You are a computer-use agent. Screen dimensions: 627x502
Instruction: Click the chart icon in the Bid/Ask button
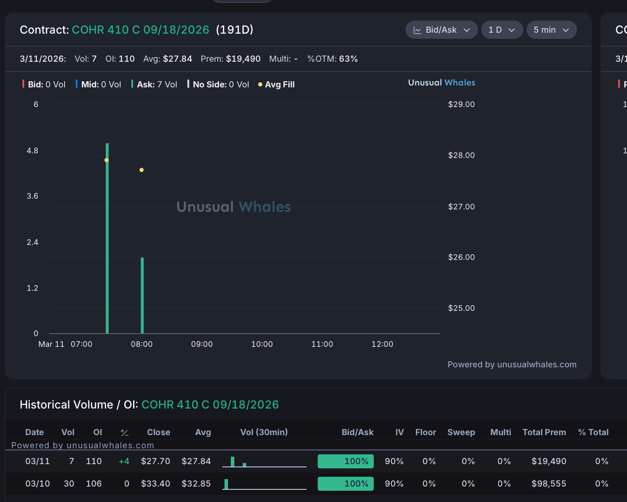(417, 30)
